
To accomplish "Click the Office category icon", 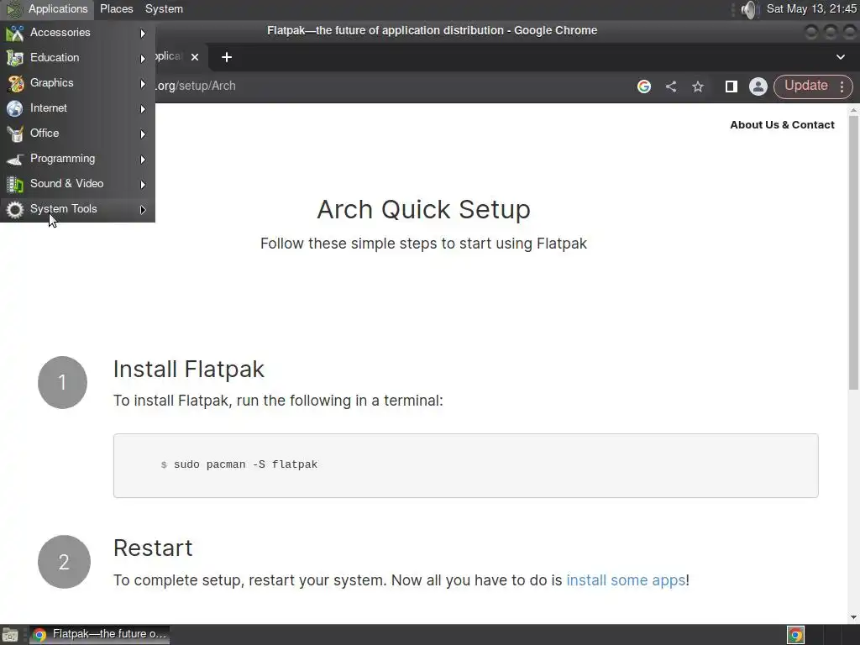I will point(15,134).
